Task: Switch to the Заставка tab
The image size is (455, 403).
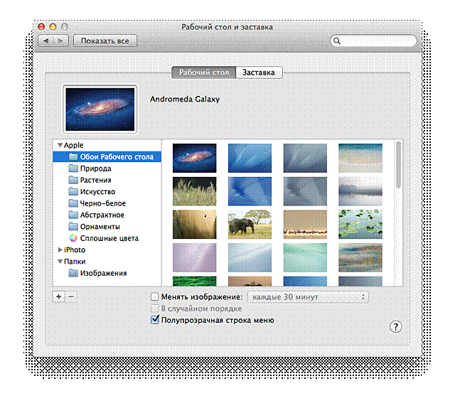Action: pyautogui.click(x=259, y=72)
